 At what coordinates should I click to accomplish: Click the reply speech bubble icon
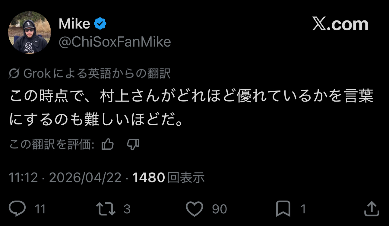pos(17,209)
